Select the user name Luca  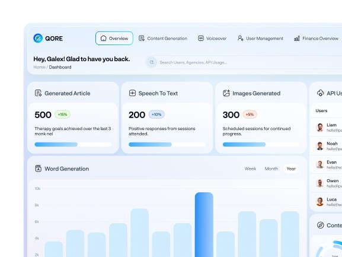coord(331,199)
